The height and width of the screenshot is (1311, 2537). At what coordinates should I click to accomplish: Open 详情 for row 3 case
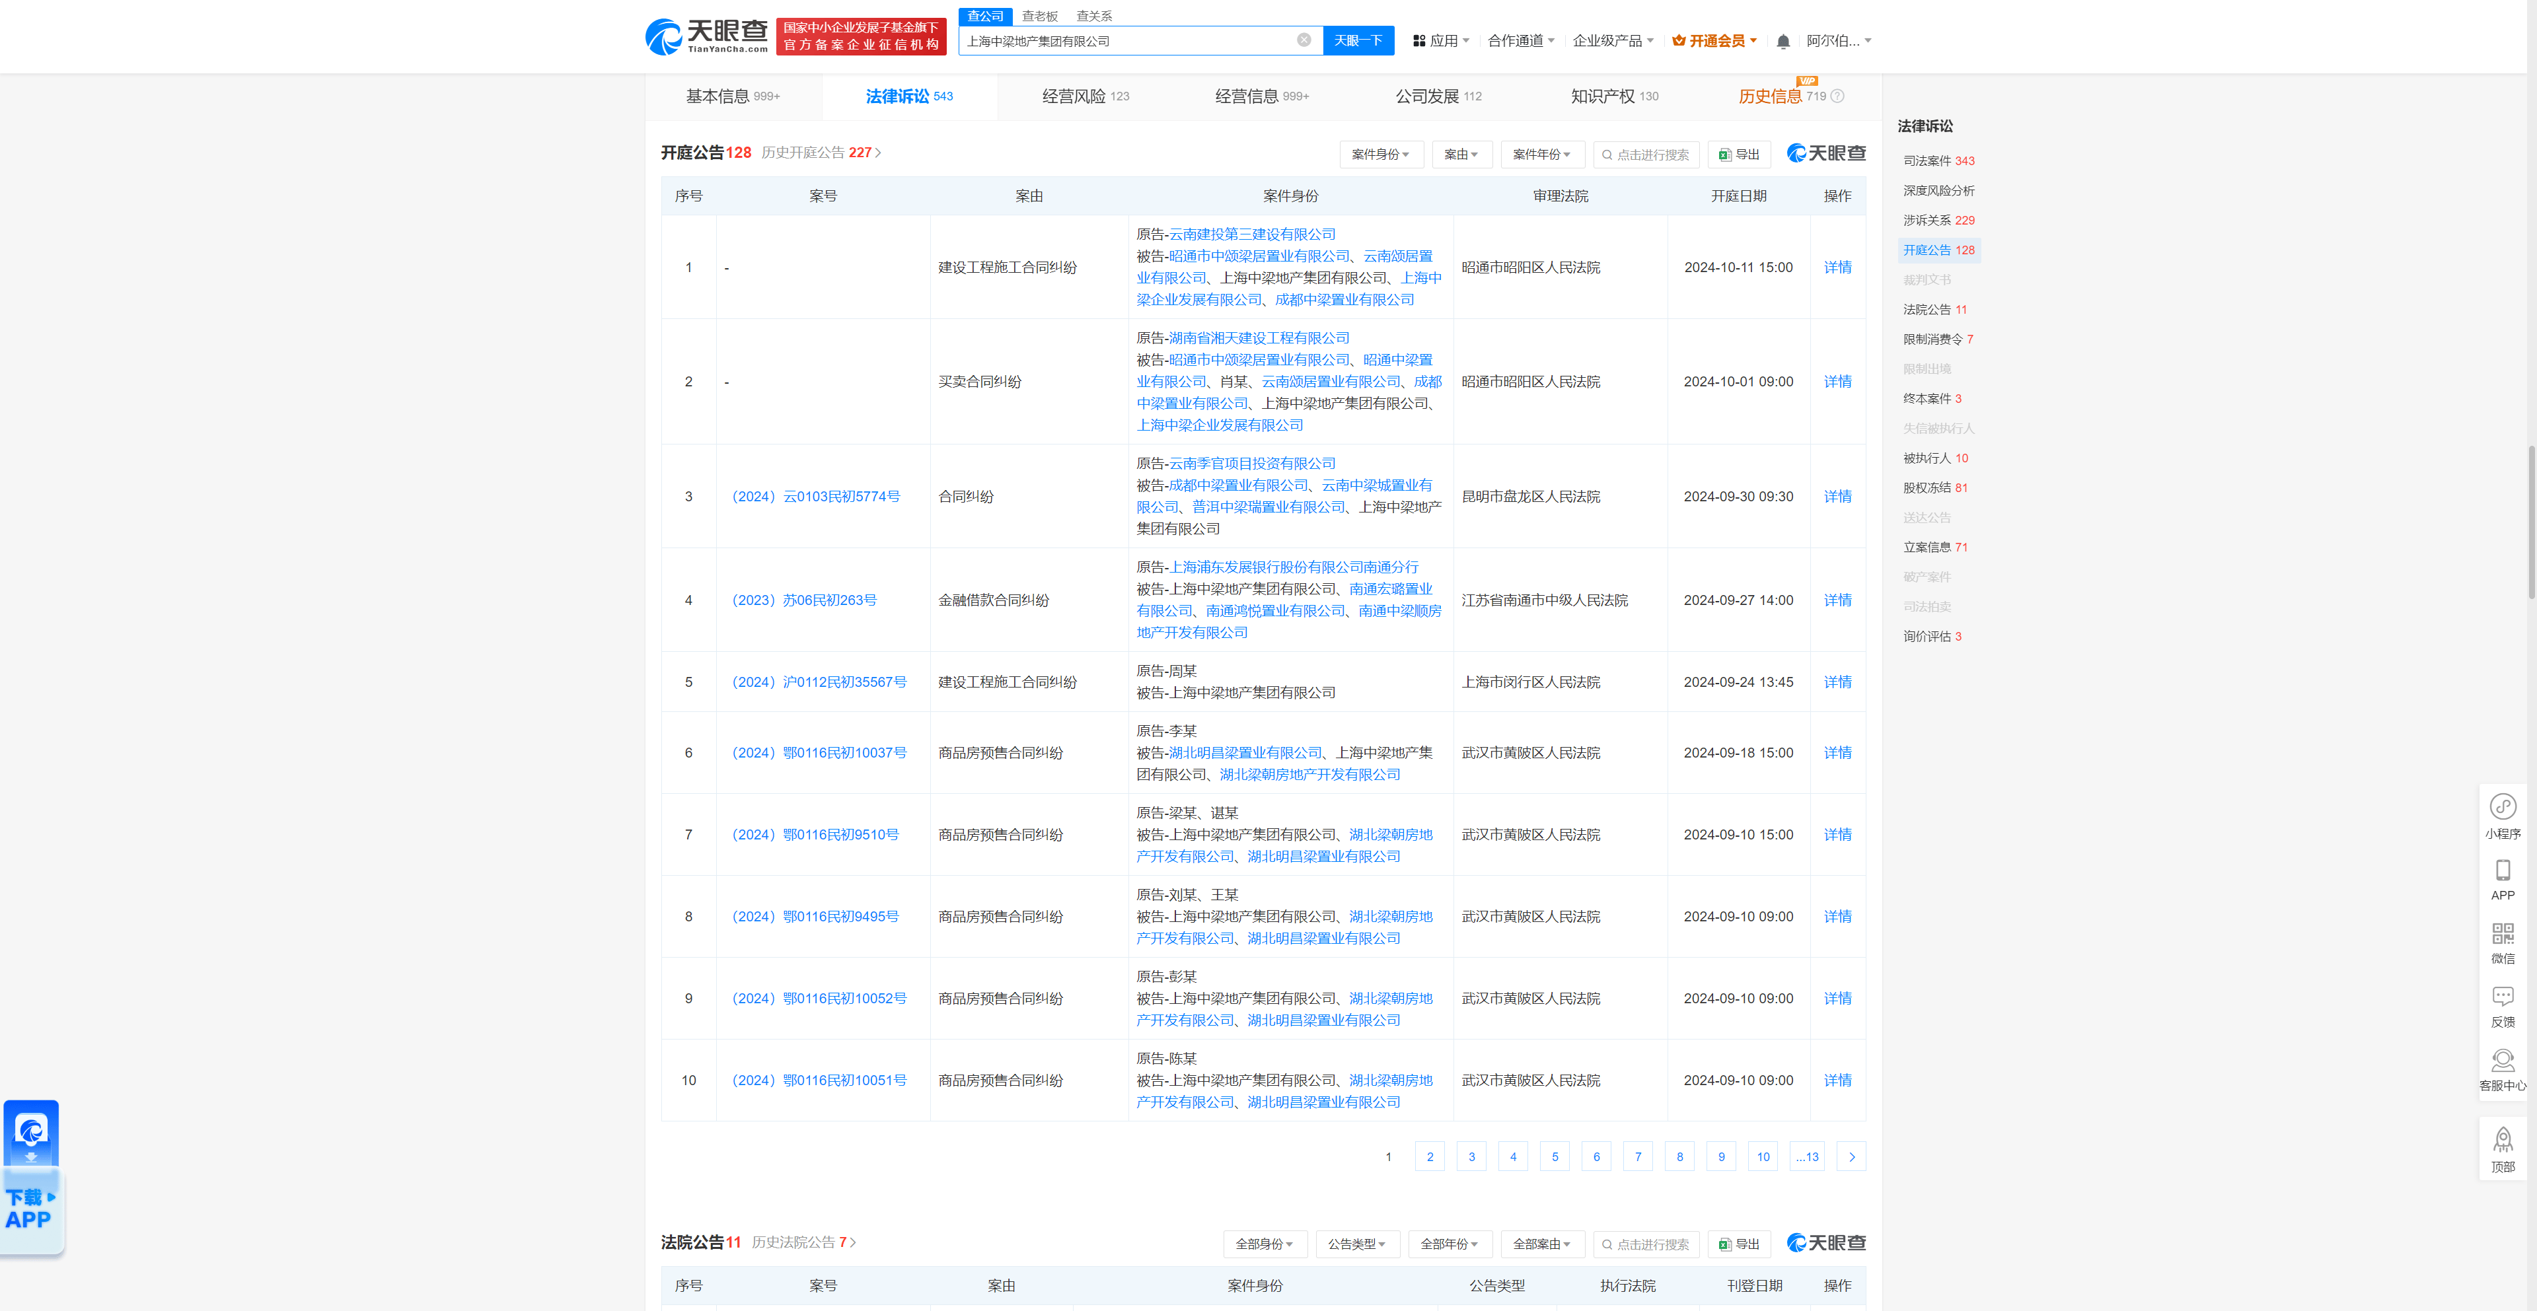[1837, 497]
